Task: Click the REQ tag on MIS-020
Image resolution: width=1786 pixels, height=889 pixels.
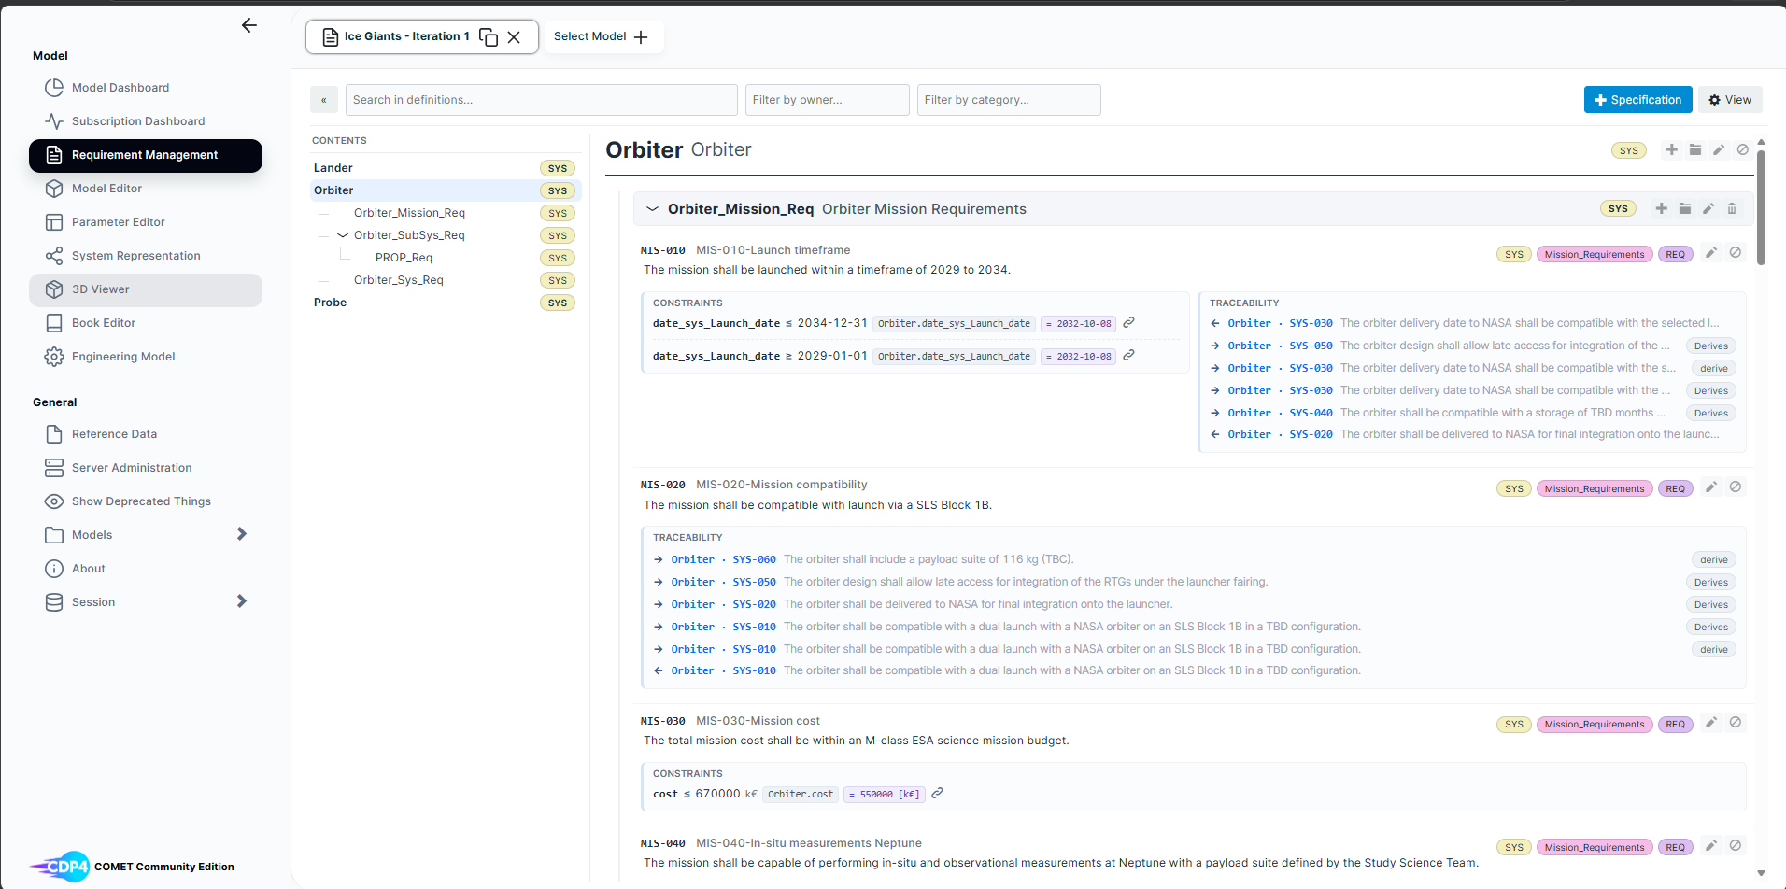Action: (x=1676, y=488)
